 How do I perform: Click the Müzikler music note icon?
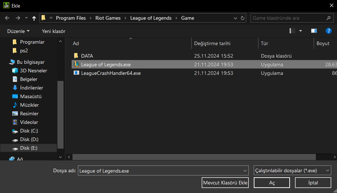pyautogui.click(x=15, y=105)
